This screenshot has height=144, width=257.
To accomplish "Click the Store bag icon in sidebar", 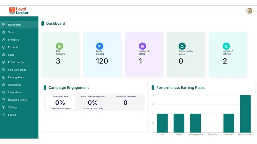I will [x=4, y=32].
